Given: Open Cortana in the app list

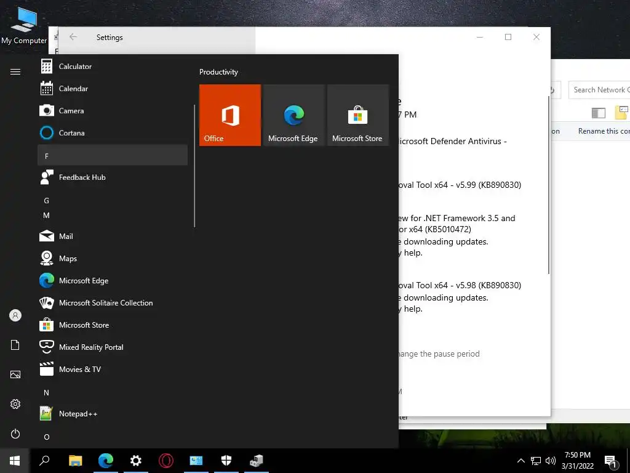Looking at the screenshot, I should click(x=113, y=133).
